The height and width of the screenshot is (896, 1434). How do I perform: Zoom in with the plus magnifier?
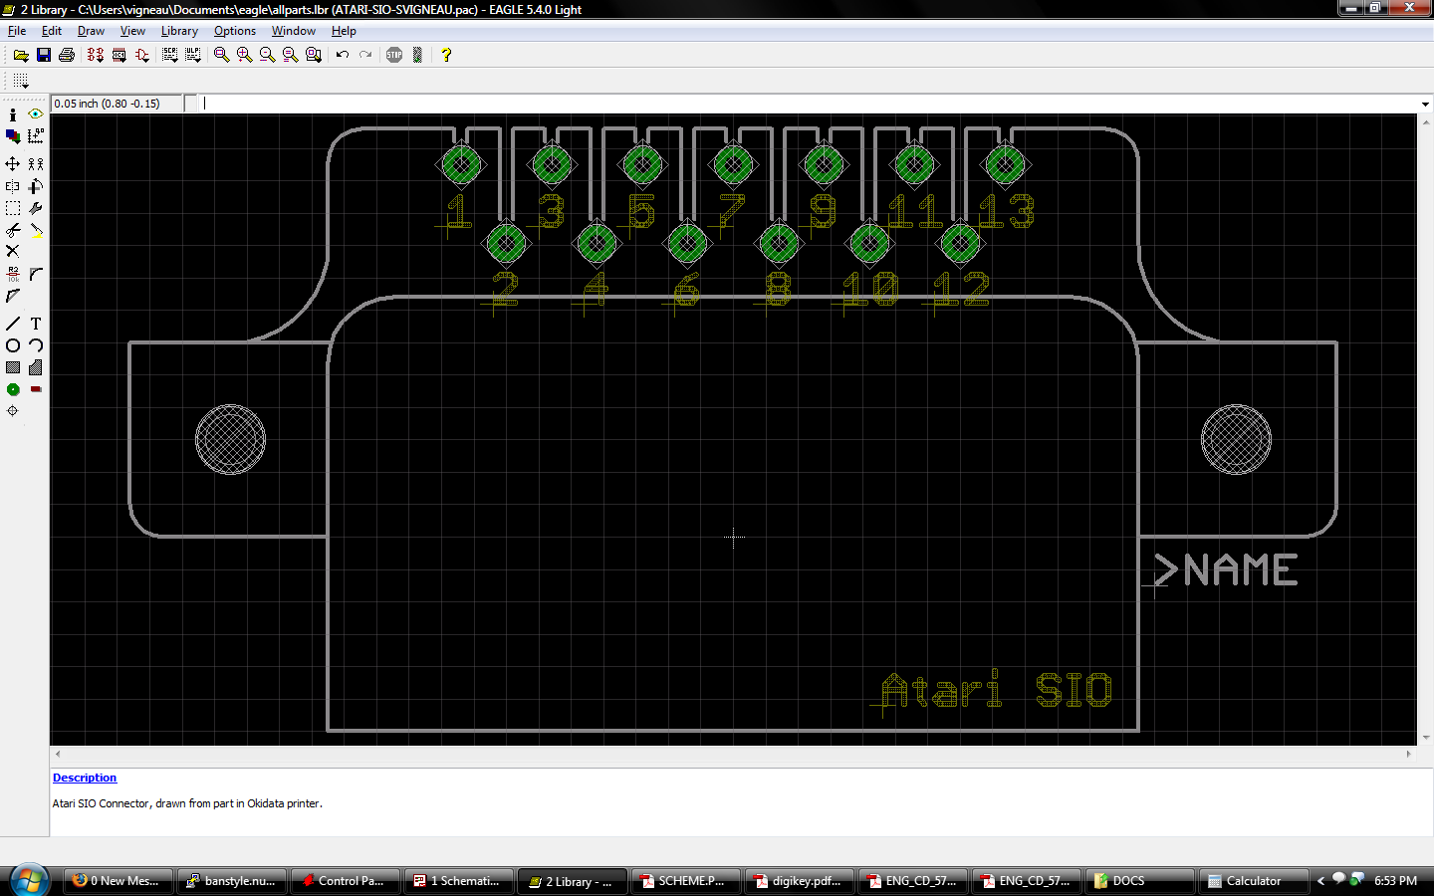click(244, 55)
